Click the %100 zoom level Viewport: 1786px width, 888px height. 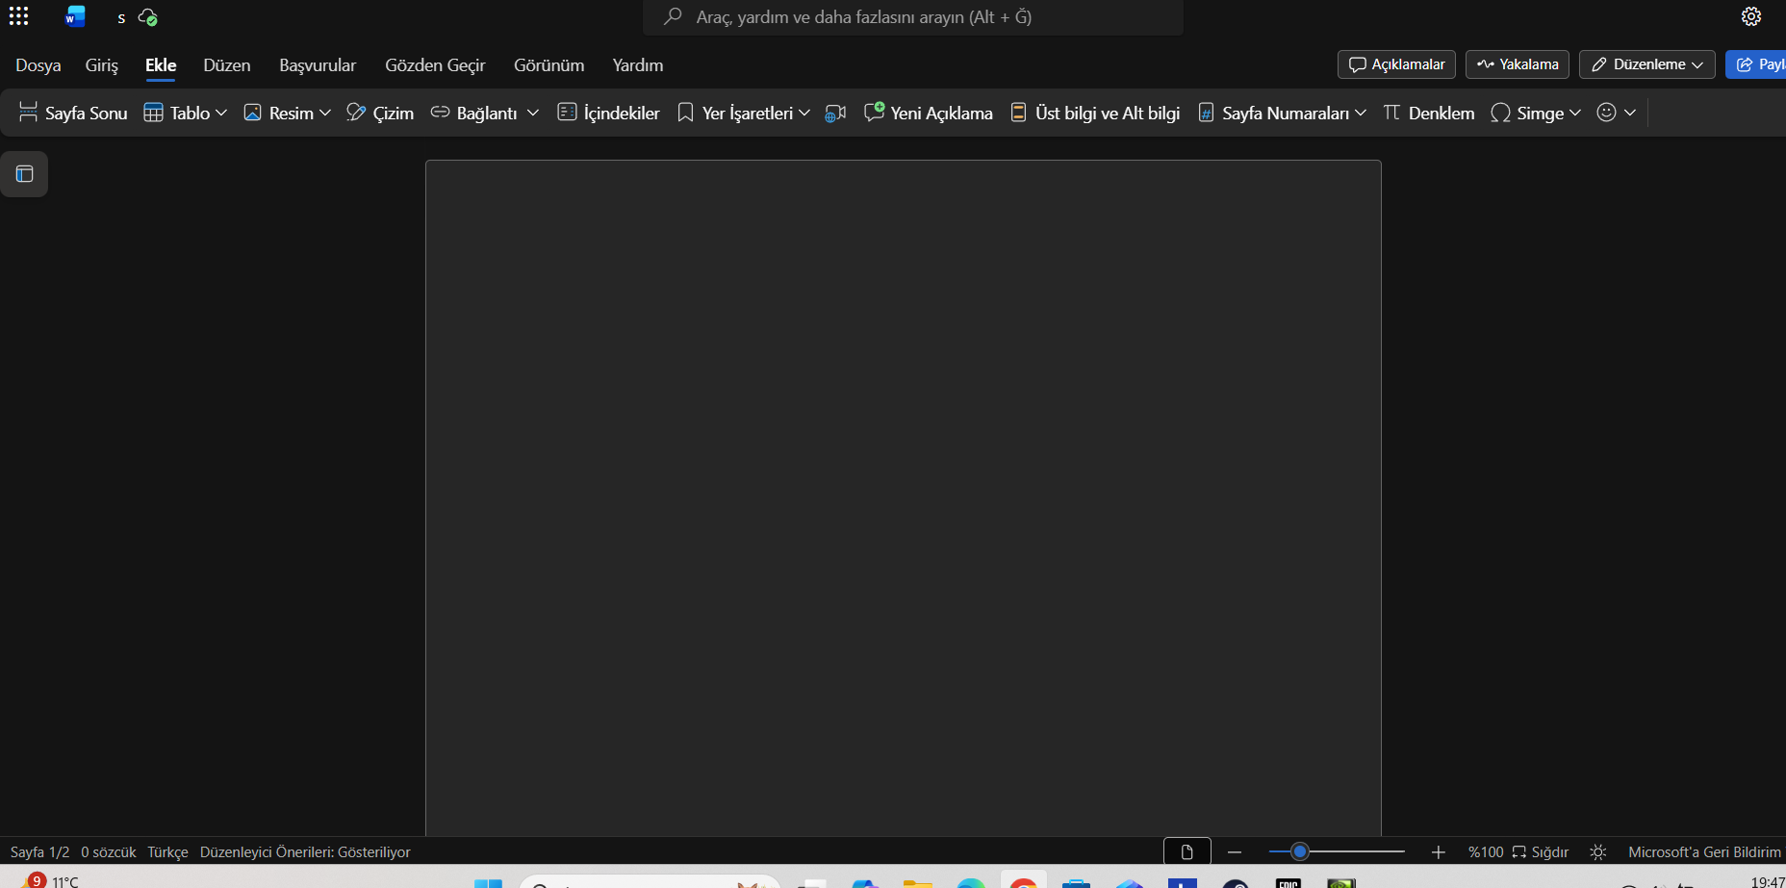1486,852
